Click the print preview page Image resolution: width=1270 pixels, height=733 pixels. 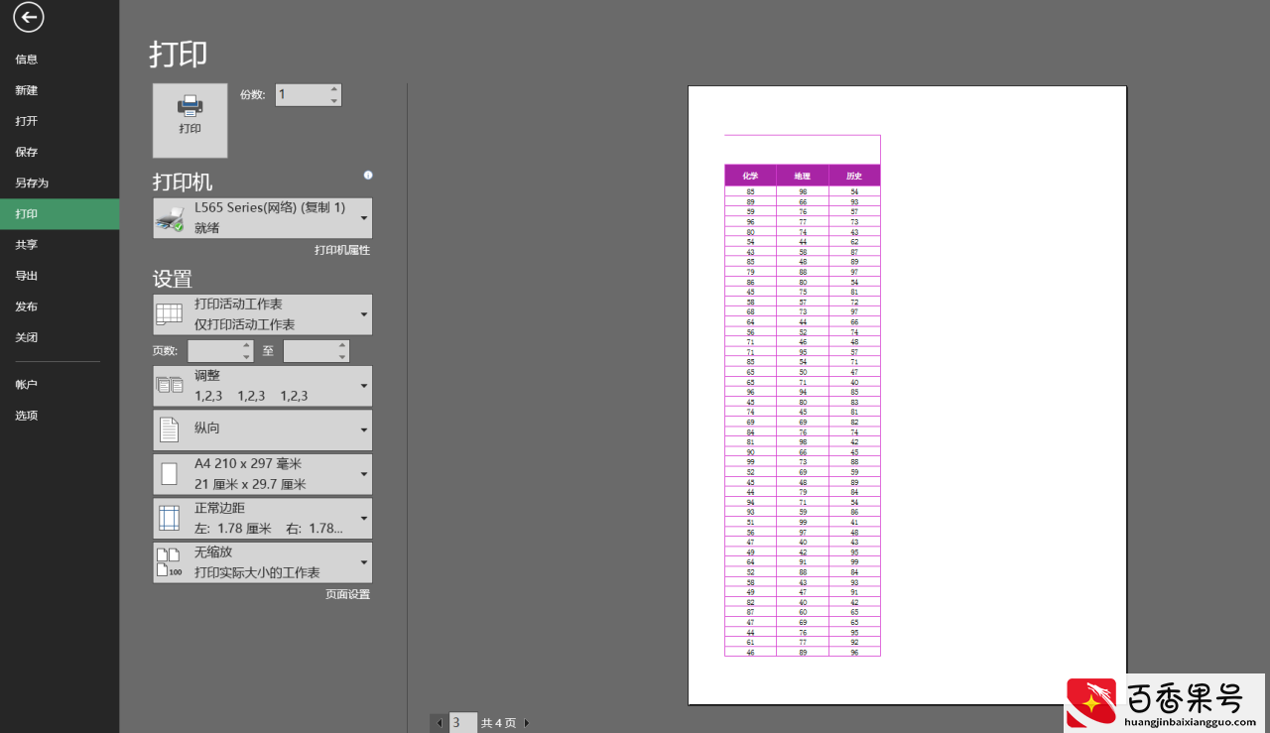pyautogui.click(x=907, y=395)
